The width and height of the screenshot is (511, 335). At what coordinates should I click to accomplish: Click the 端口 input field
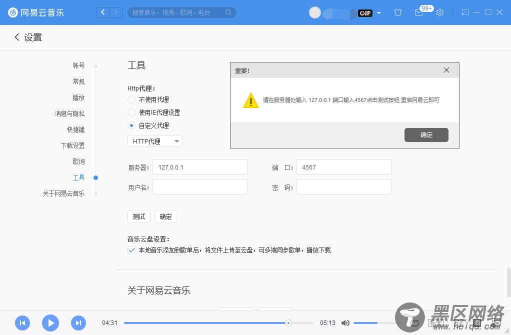pos(344,167)
